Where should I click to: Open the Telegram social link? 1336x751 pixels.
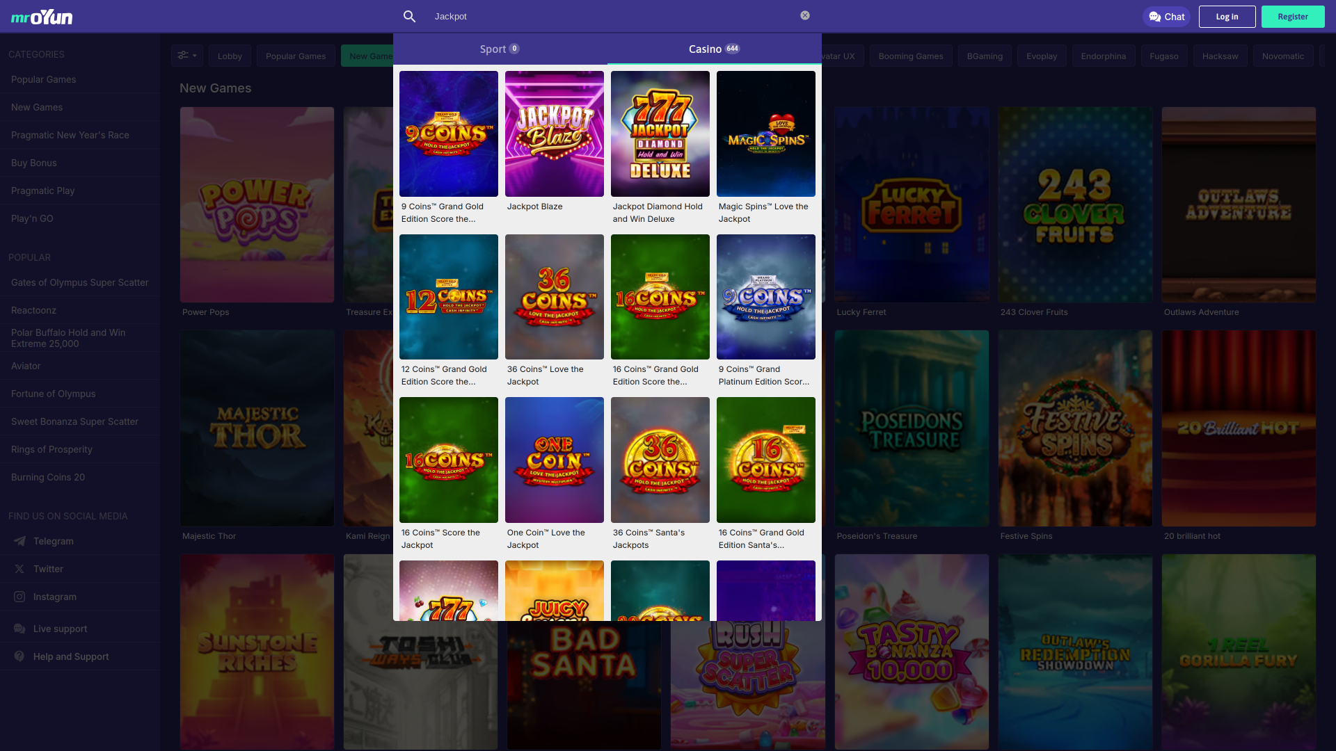[x=53, y=541]
